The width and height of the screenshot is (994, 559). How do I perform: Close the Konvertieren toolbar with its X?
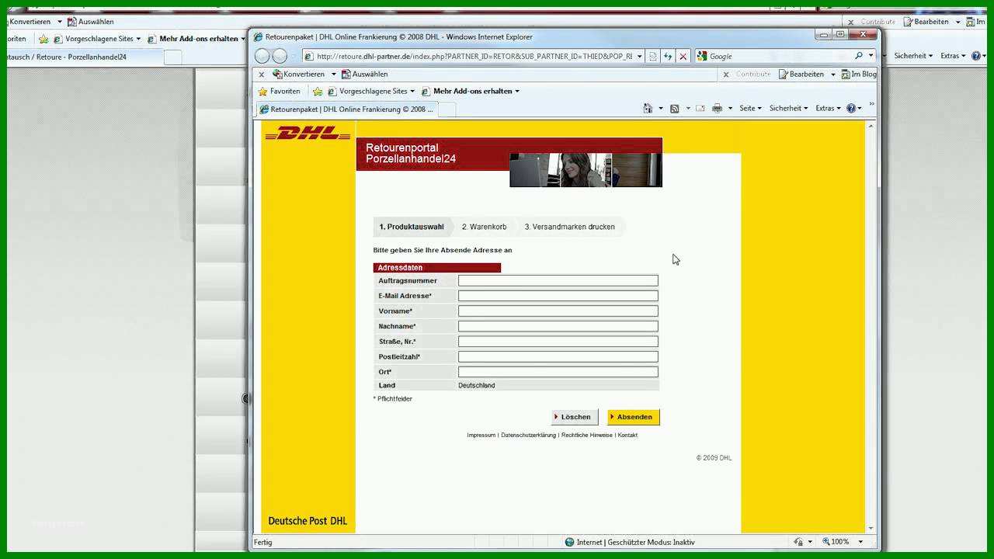point(261,75)
